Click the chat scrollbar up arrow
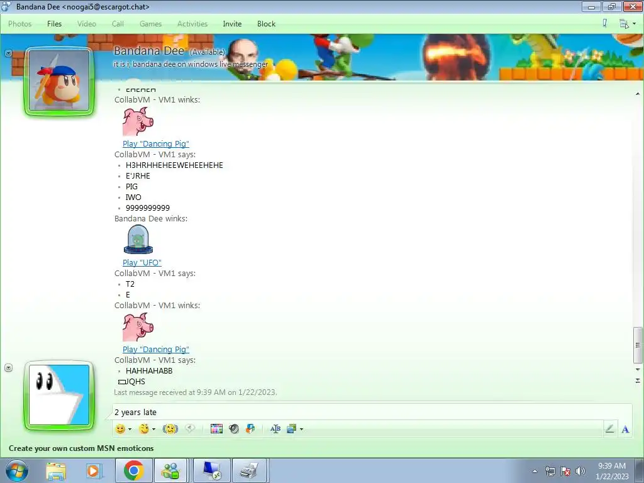644x483 pixels. tap(638, 94)
